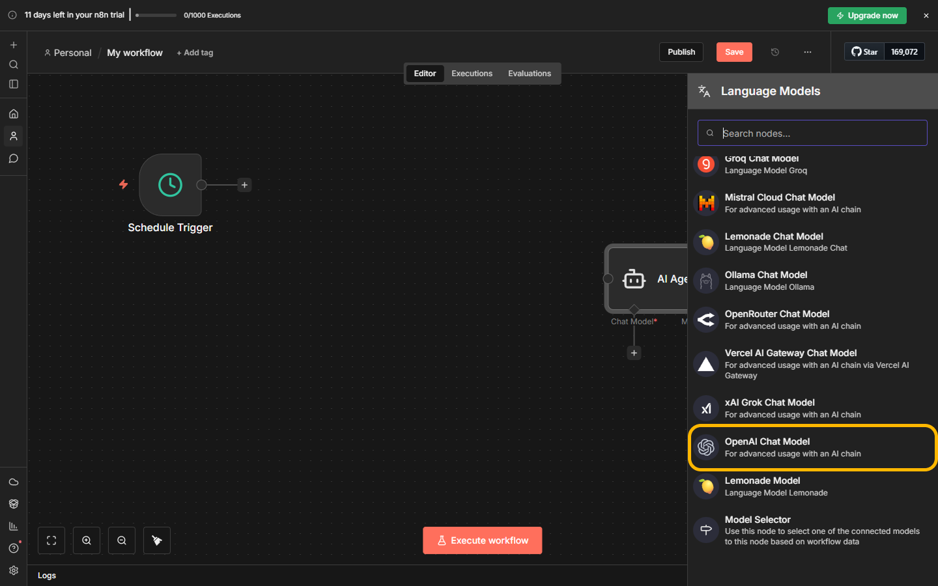Switch to the Executions tab

click(x=472, y=74)
